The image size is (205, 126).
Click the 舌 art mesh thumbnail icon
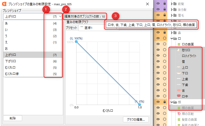click(179, 90)
